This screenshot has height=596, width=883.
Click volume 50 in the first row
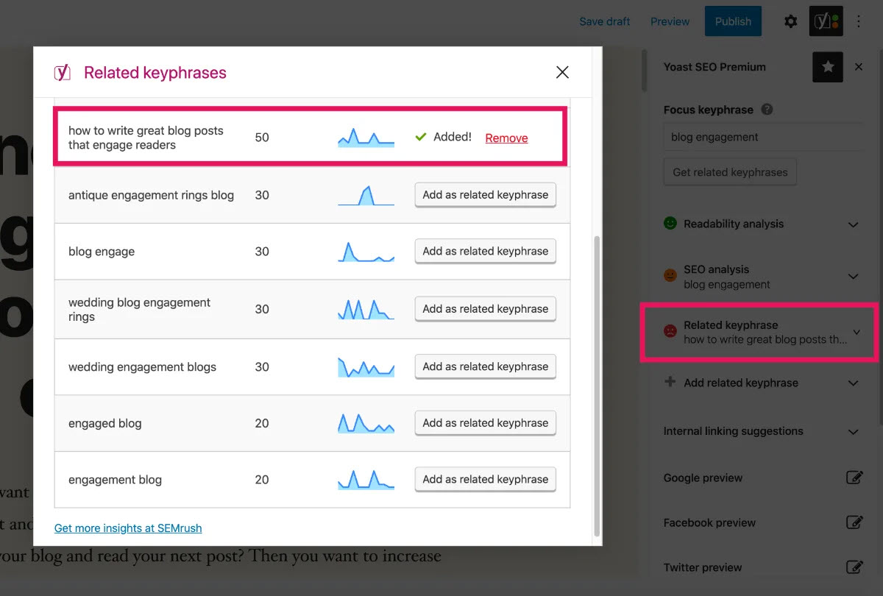click(x=262, y=138)
